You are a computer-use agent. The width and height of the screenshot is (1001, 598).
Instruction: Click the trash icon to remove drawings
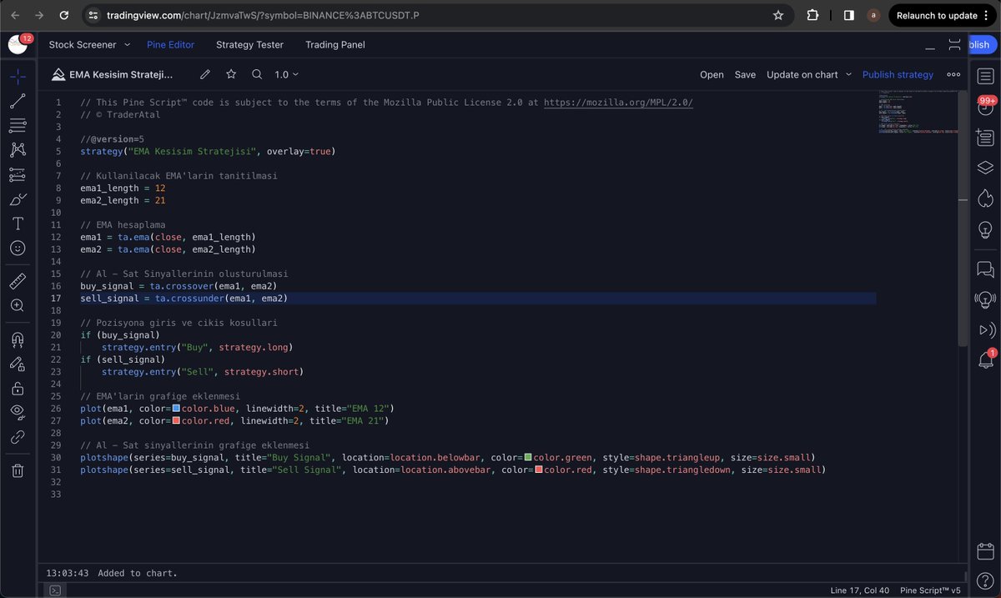18,470
